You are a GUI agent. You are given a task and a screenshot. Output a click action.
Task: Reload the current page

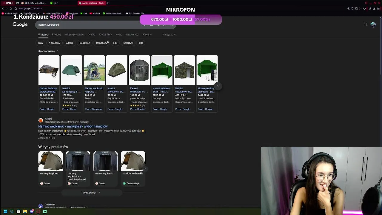click(x=11, y=8)
